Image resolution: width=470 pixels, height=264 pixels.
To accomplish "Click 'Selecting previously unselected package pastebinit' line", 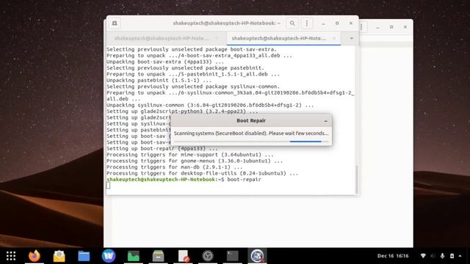I will [185, 67].
